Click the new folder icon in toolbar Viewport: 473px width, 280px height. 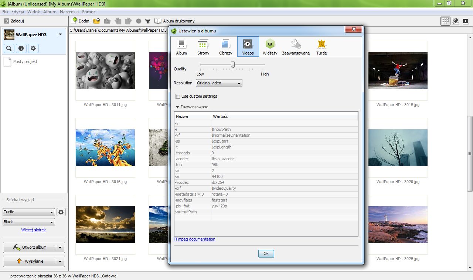tap(96, 21)
